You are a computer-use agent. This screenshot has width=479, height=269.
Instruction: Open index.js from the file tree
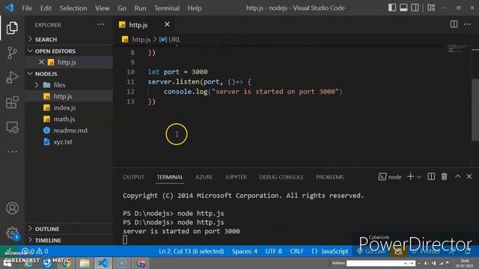69,108
